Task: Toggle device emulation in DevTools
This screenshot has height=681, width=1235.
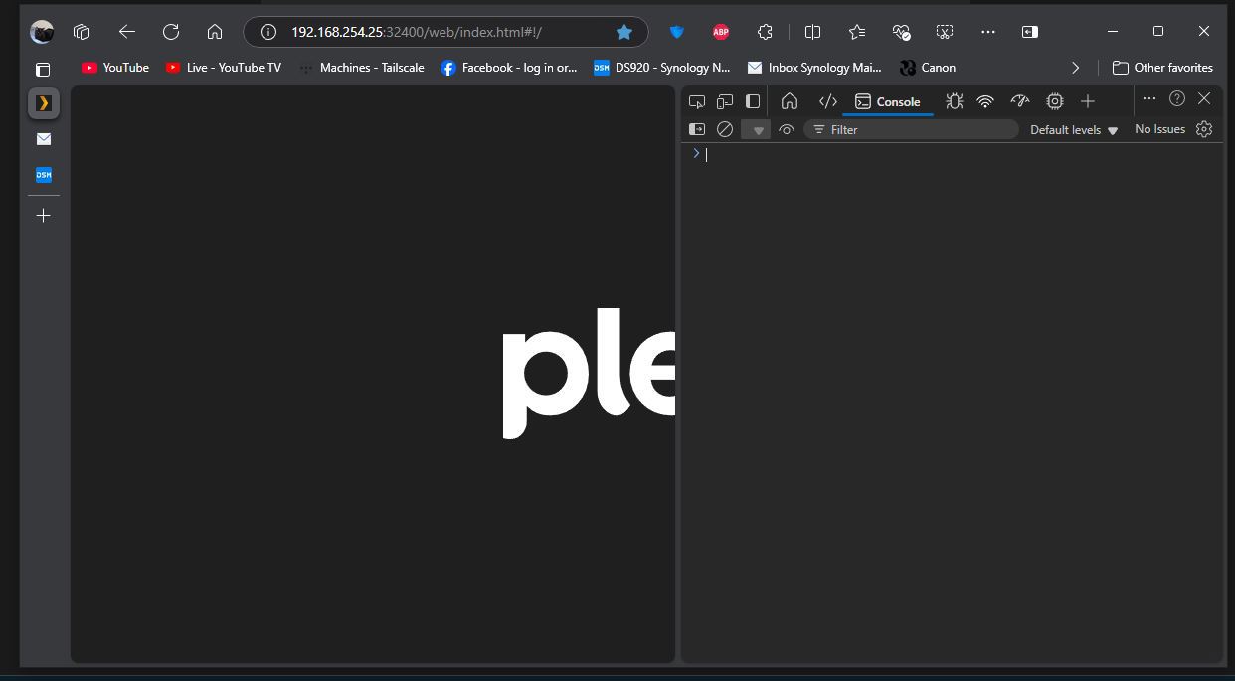Action: (725, 101)
